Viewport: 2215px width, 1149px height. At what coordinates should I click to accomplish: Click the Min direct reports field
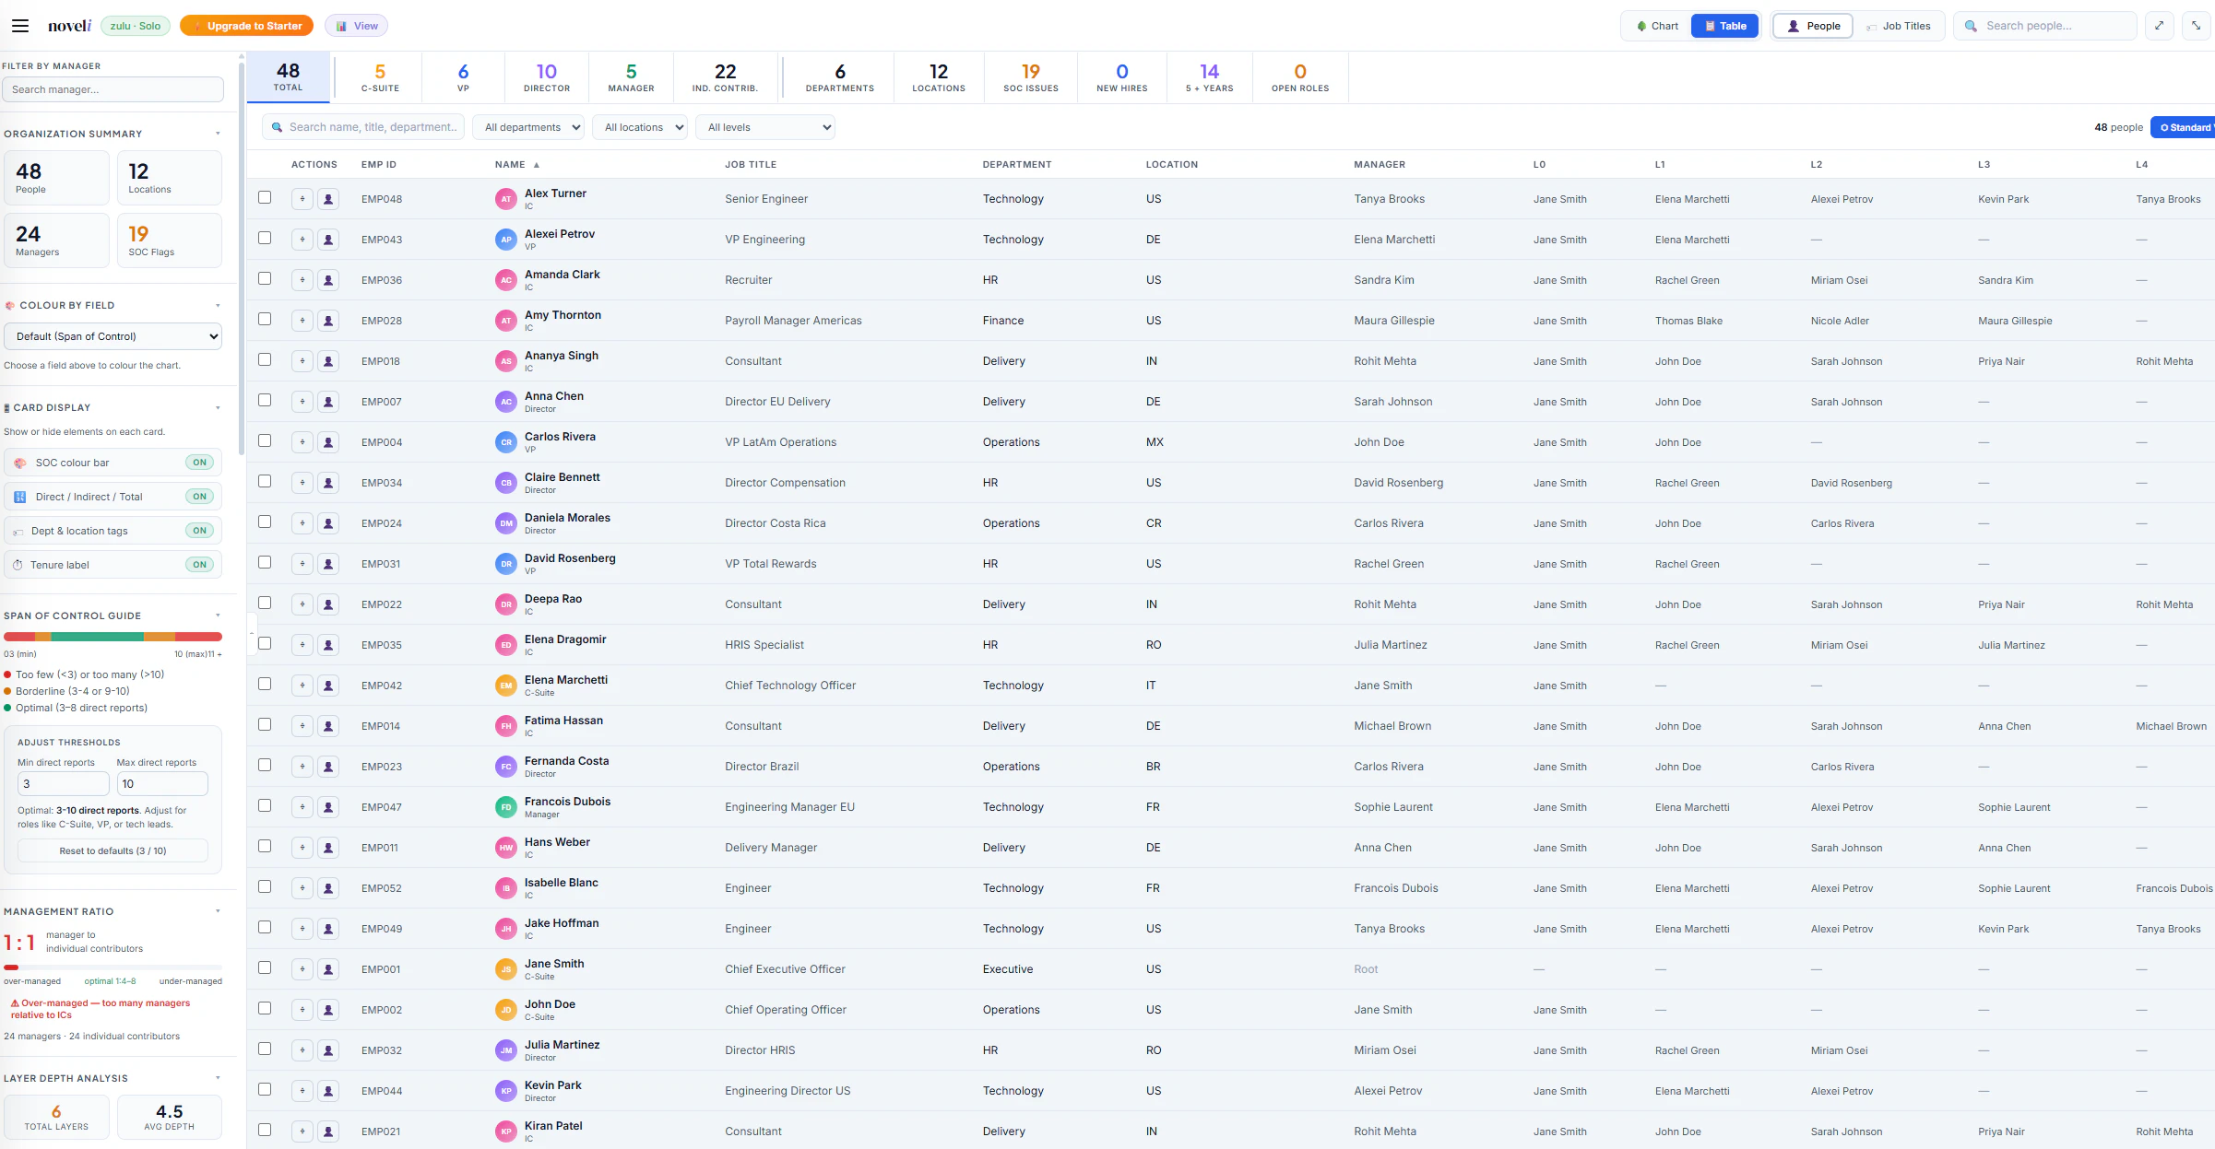64,784
